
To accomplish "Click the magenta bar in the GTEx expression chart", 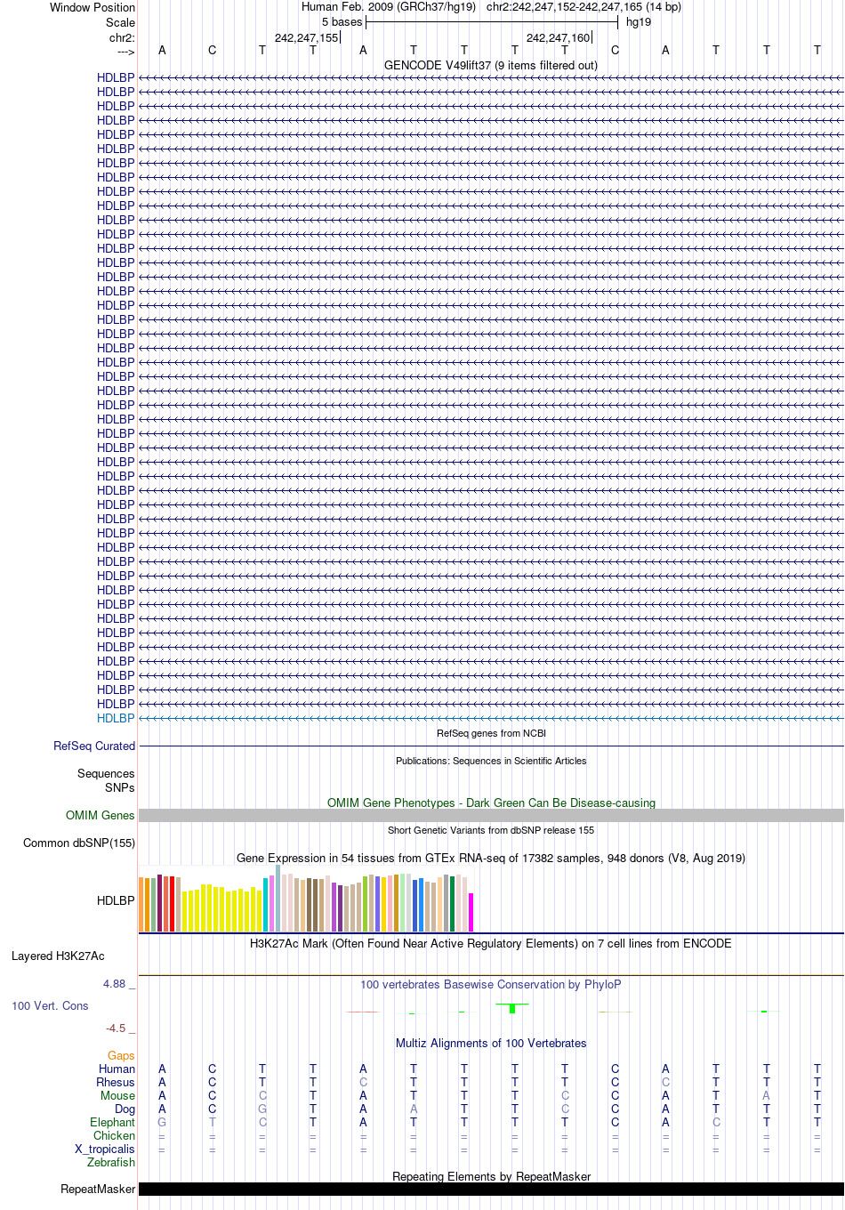I will (471, 912).
